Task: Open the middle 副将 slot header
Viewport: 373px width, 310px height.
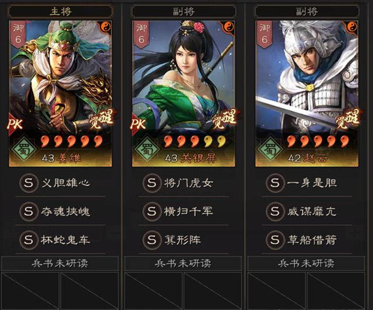Action: pos(184,11)
